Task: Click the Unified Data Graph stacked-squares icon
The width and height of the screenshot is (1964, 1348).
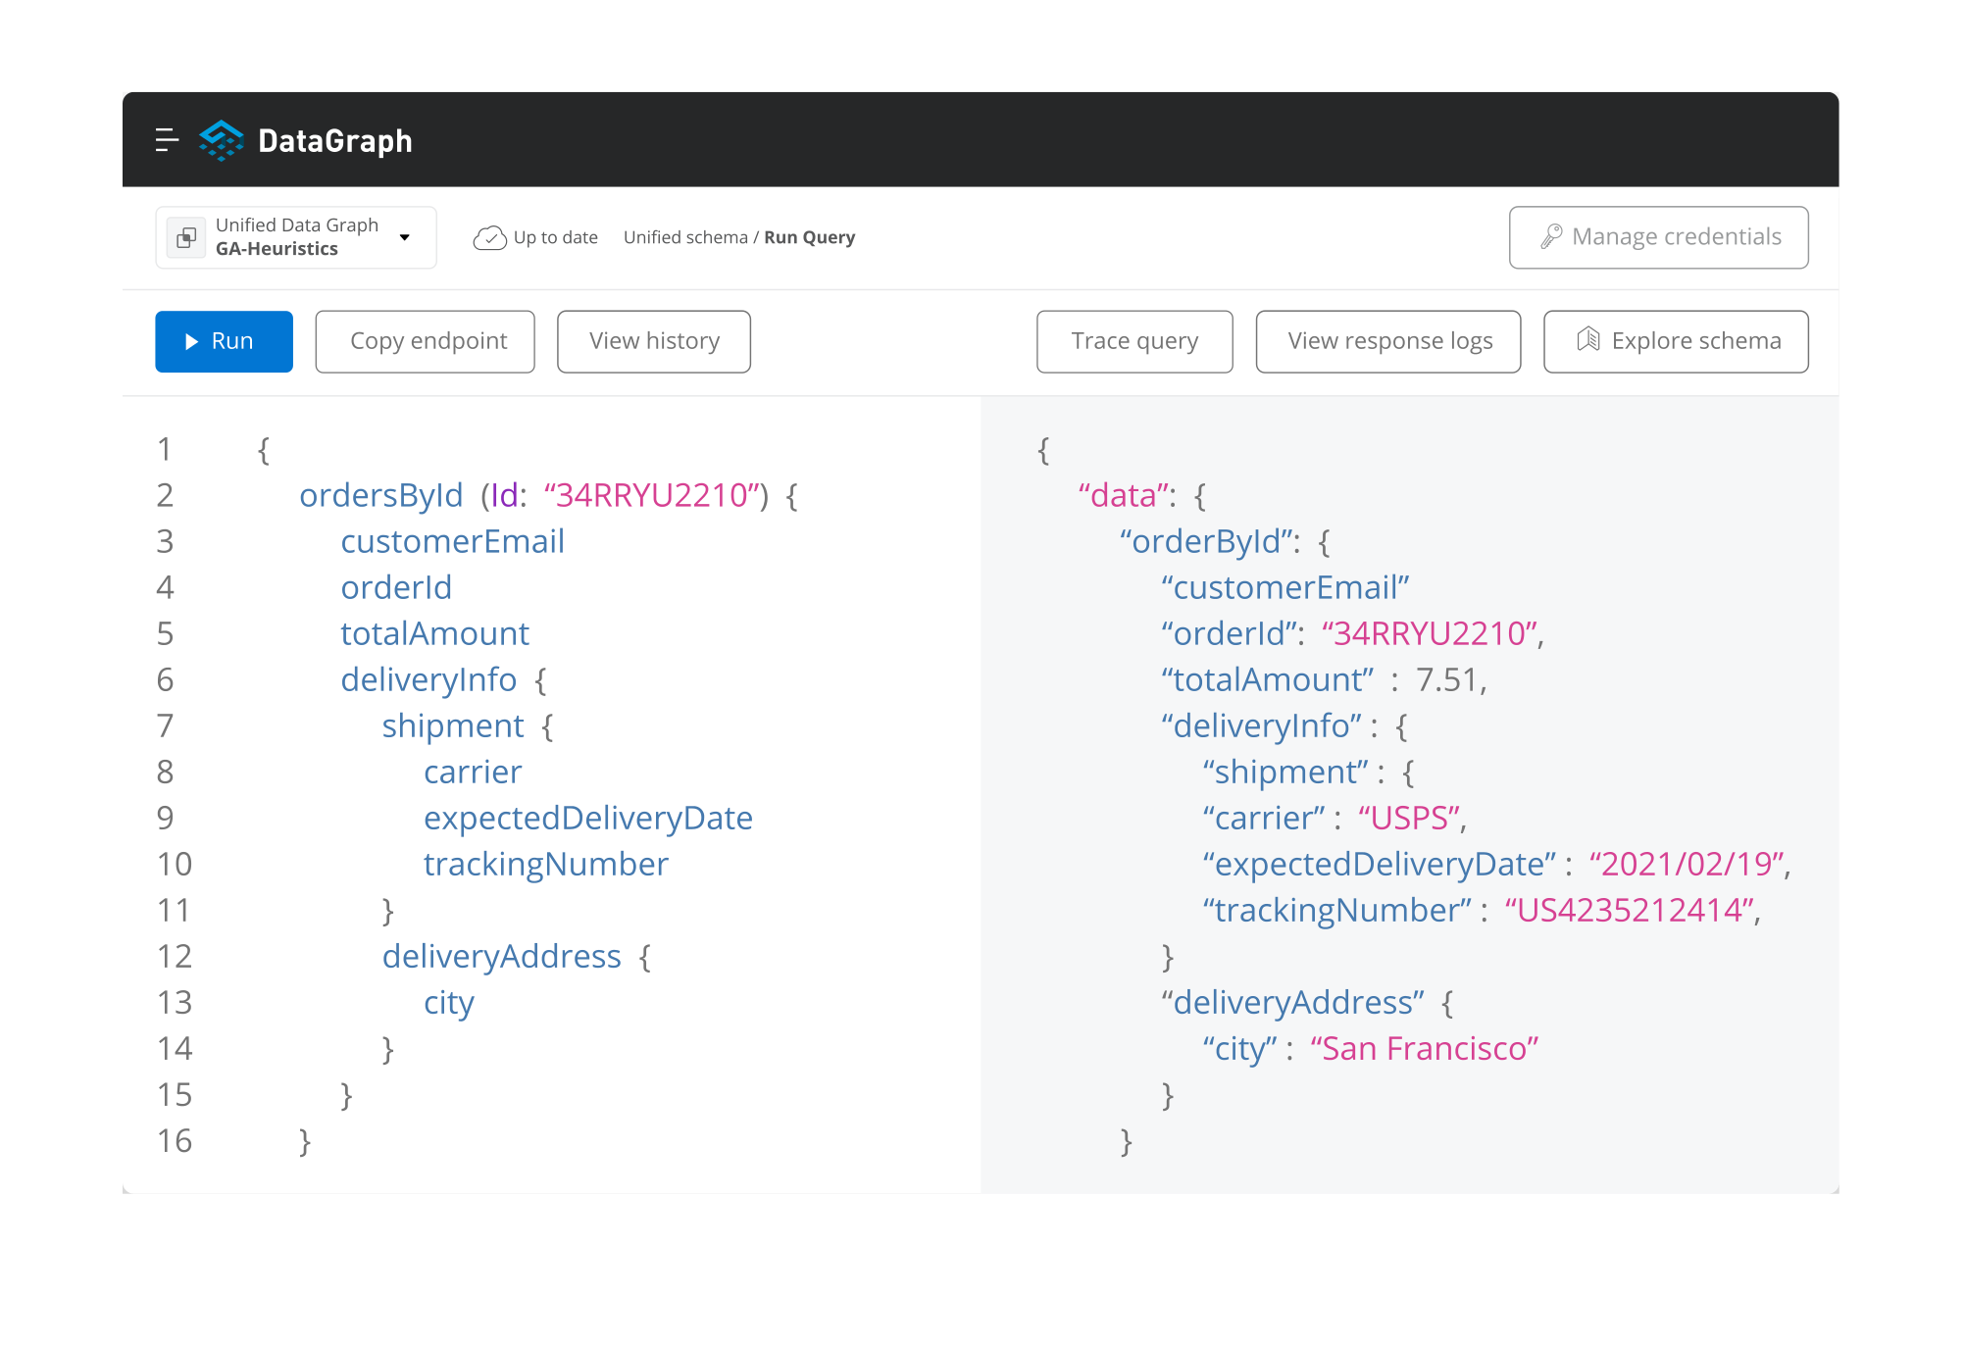Action: pyautogui.click(x=186, y=237)
